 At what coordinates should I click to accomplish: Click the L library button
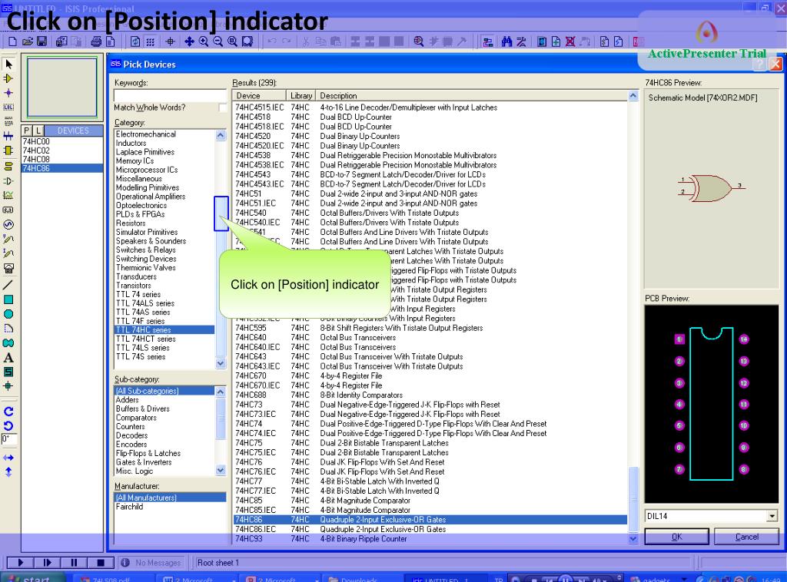tap(38, 131)
